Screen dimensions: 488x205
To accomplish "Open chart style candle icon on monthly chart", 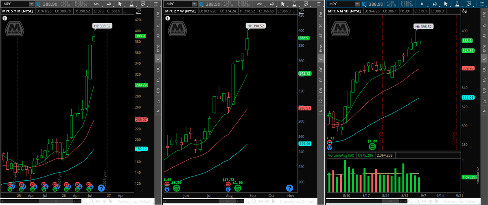I will pyautogui.click(x=109, y=4).
